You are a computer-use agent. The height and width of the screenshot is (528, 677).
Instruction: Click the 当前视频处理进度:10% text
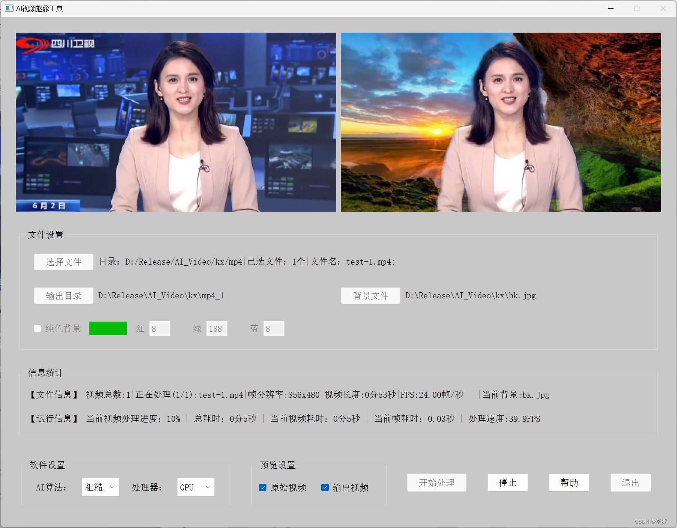point(133,419)
